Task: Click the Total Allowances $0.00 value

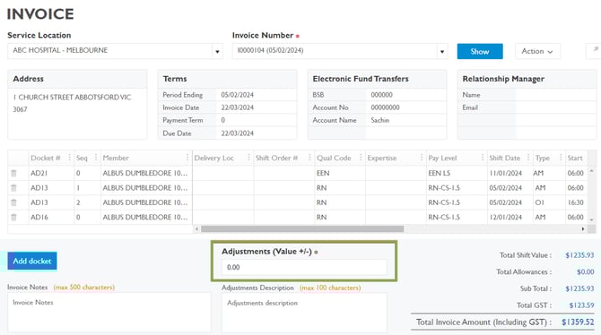Action: pos(585,271)
